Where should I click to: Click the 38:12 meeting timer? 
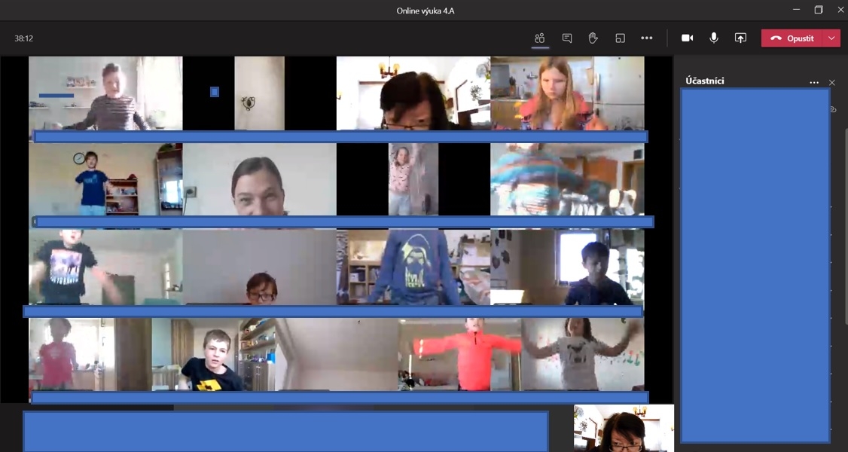pyautogui.click(x=24, y=38)
